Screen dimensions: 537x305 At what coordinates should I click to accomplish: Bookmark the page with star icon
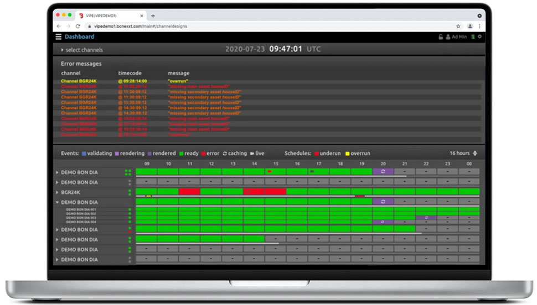(x=458, y=26)
